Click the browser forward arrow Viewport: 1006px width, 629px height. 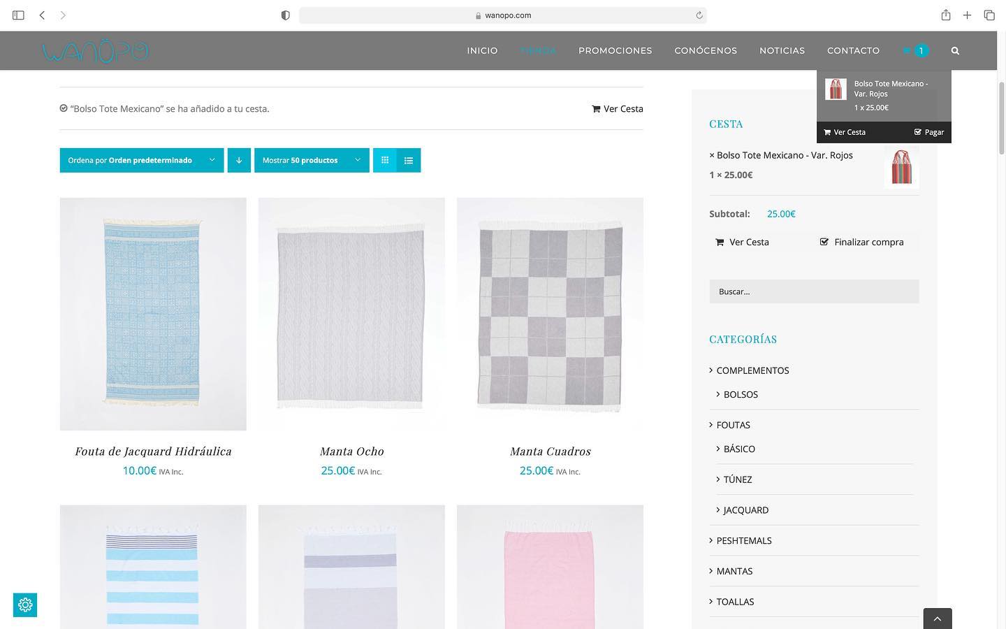pos(63,15)
